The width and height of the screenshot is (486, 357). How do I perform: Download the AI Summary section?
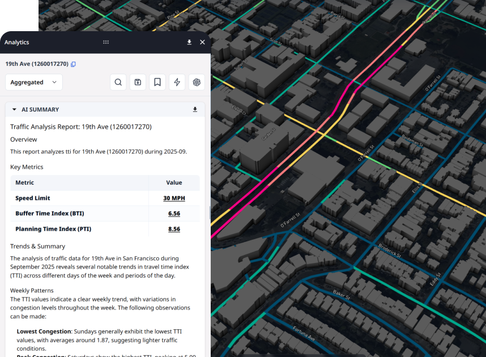[195, 109]
